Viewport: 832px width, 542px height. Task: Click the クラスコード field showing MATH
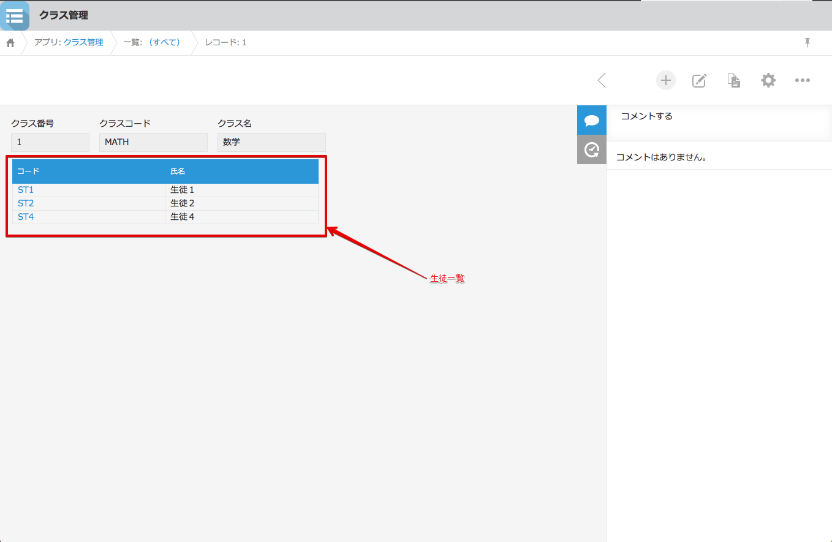click(x=153, y=142)
